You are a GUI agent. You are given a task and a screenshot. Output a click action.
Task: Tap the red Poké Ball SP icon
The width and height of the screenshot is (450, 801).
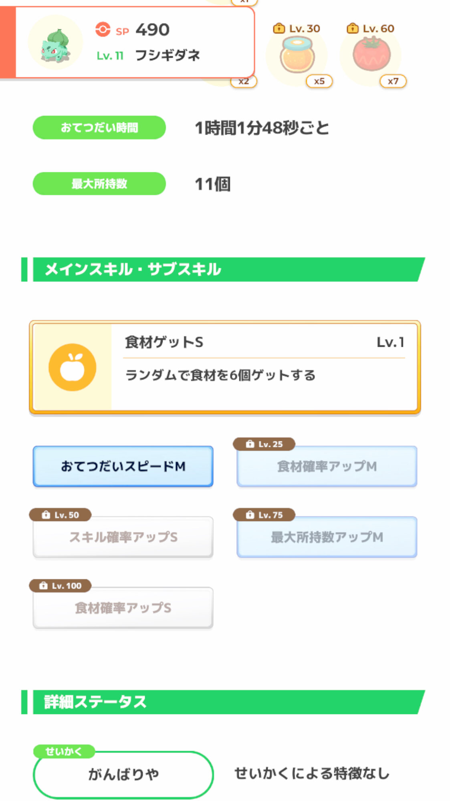click(x=103, y=30)
